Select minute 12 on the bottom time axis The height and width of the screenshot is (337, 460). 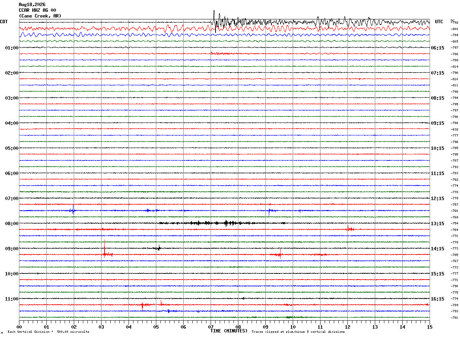pyautogui.click(x=347, y=327)
